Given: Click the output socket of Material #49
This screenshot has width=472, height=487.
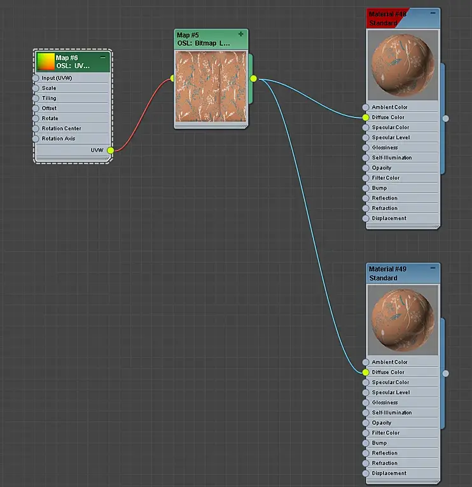Looking at the screenshot, I should (445, 373).
